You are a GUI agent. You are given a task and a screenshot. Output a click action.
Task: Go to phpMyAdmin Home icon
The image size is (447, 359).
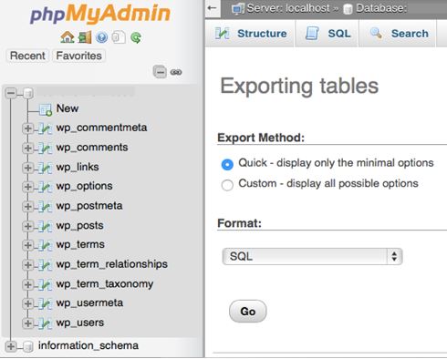(x=68, y=37)
